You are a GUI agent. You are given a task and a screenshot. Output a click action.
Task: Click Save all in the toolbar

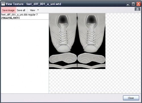(x=21, y=10)
